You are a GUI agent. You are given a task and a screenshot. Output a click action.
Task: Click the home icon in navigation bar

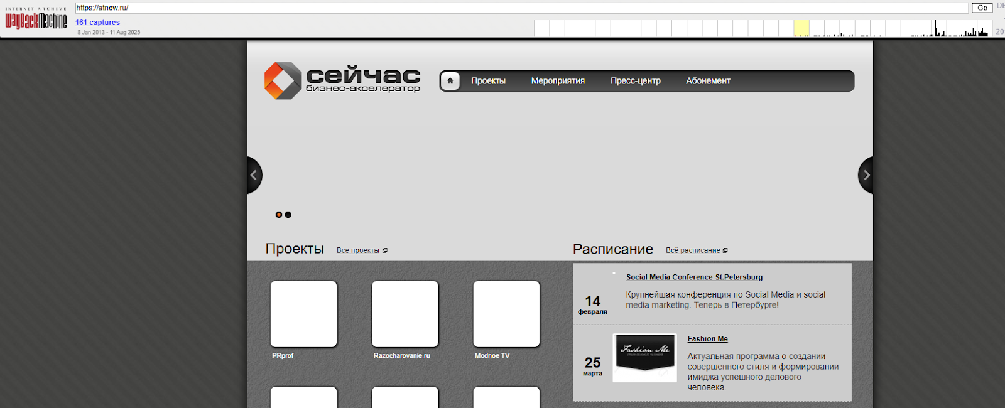pyautogui.click(x=450, y=81)
